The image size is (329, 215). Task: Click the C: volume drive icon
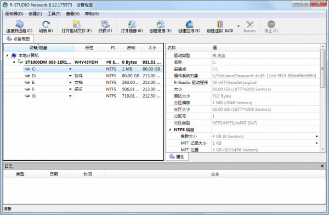[x=27, y=69]
